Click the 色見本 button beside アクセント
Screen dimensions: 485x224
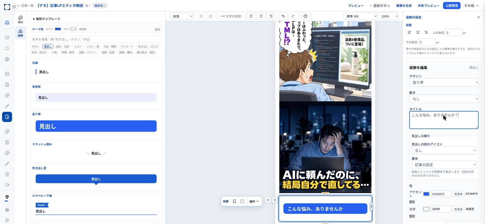coord(458,194)
